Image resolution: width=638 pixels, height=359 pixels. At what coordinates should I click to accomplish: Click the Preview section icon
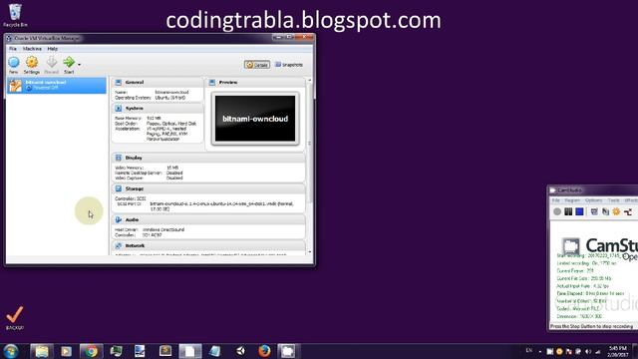click(212, 82)
